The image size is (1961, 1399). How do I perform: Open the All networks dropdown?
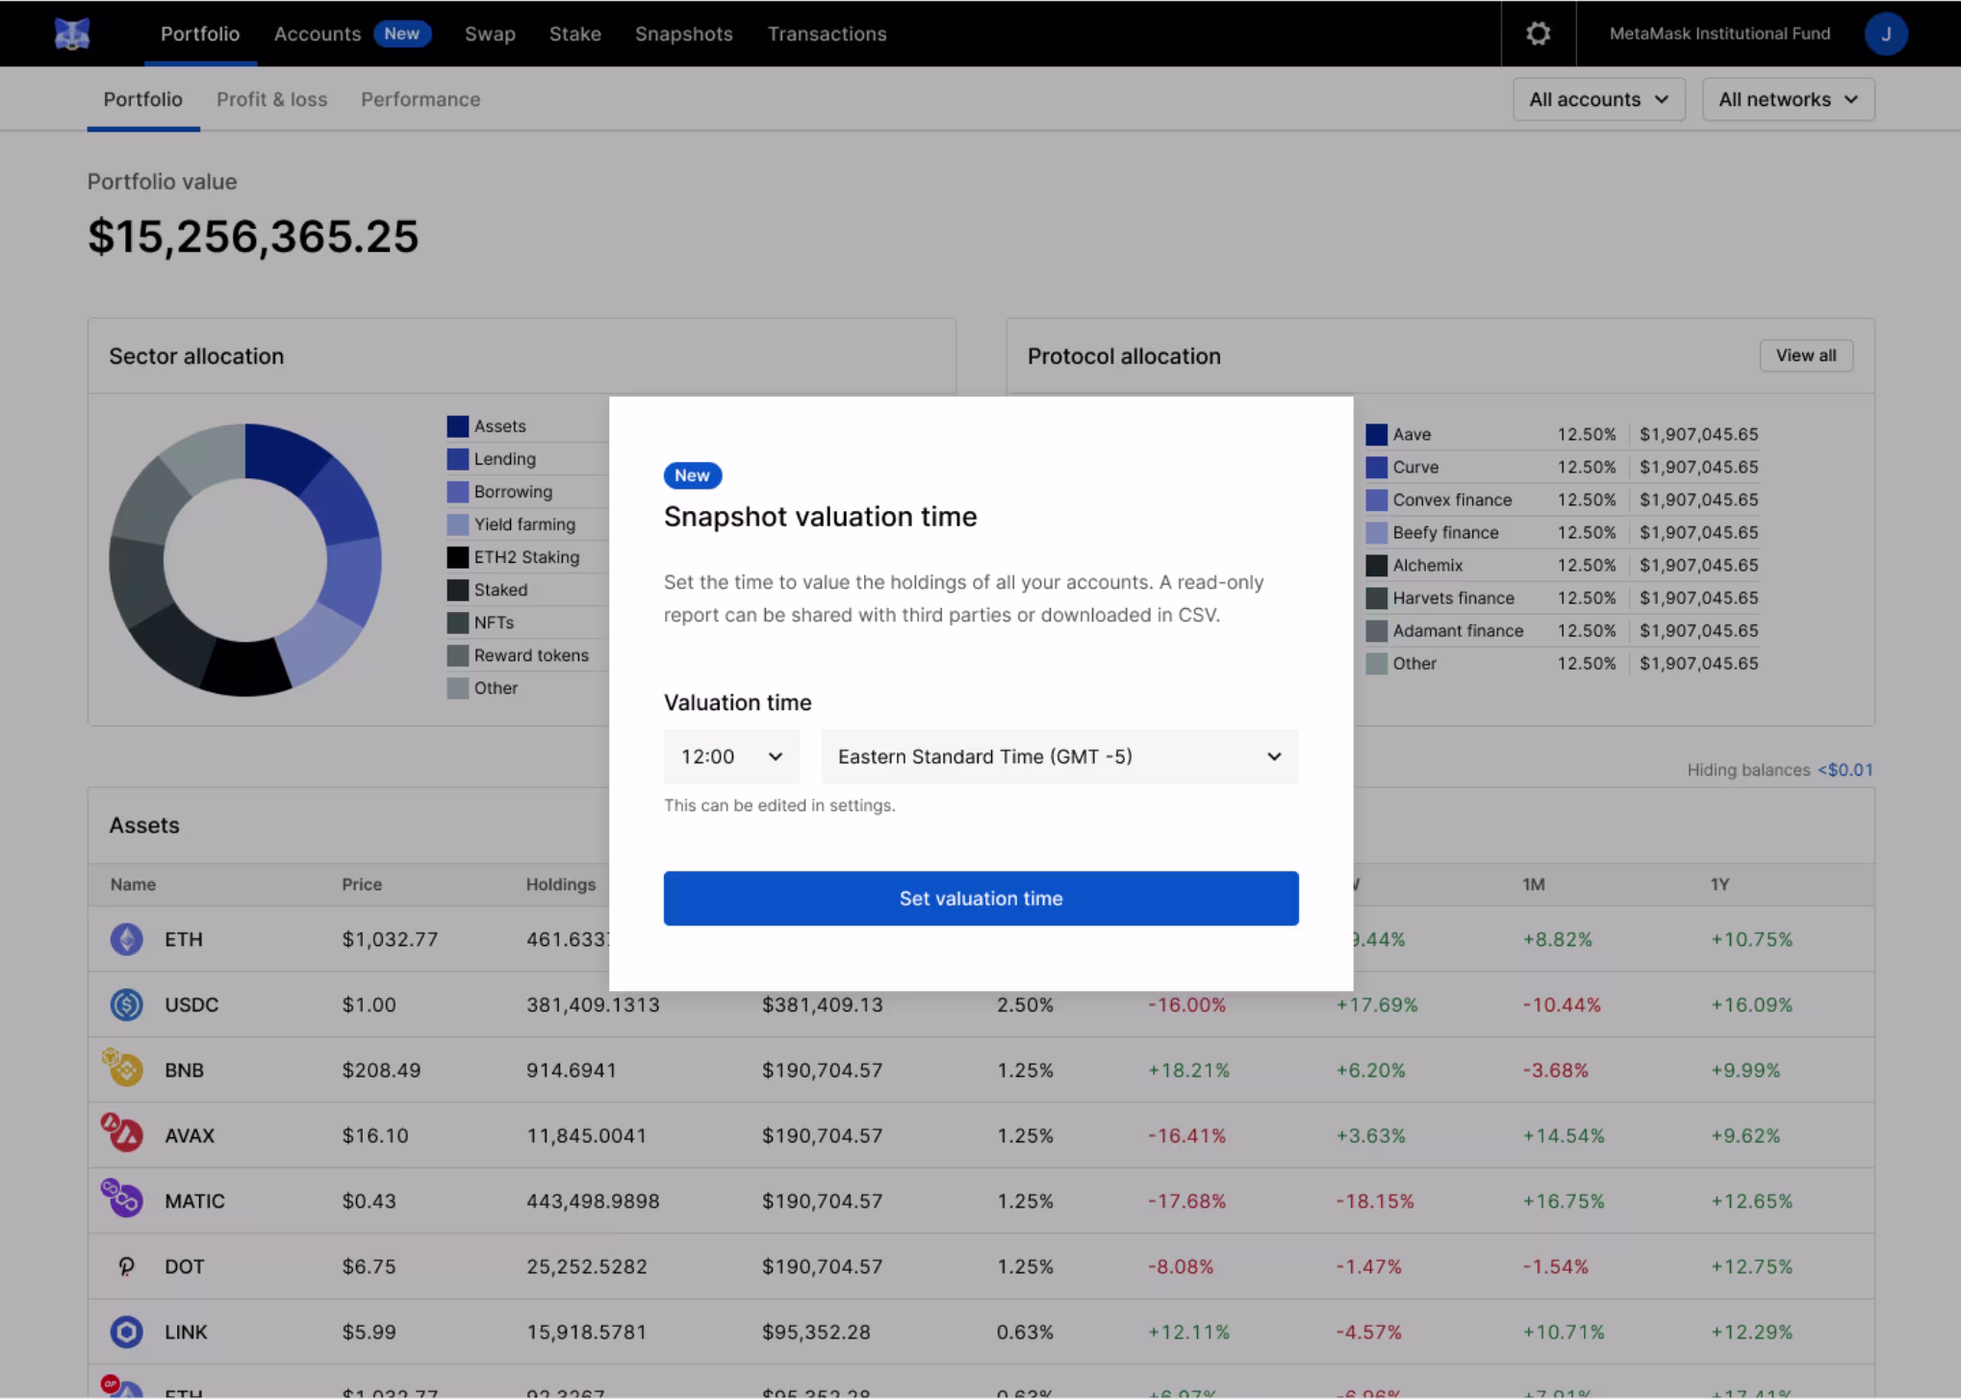1788,99
